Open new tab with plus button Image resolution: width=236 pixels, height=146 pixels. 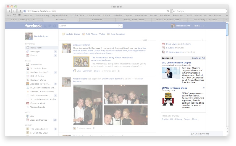coord(226,20)
